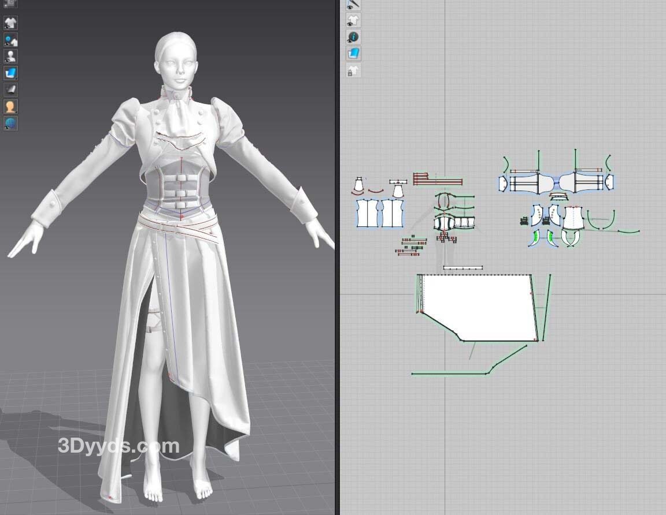Click the padlock shirt lock icon
Image resolution: width=666 pixels, height=515 pixels.
pos(353,71)
